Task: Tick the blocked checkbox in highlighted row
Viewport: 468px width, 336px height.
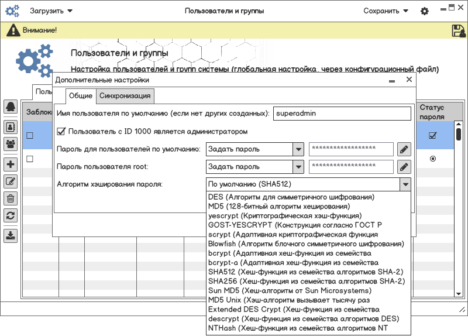Action: 29,136
